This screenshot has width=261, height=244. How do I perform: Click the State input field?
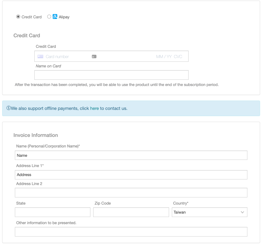(x=53, y=212)
